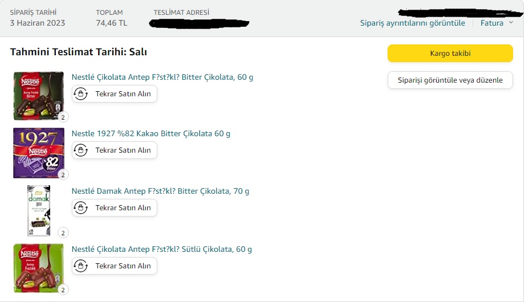
Task: Open Nestle 1927 %82 Kakao Bitter Çikolata title
Action: 150,133
